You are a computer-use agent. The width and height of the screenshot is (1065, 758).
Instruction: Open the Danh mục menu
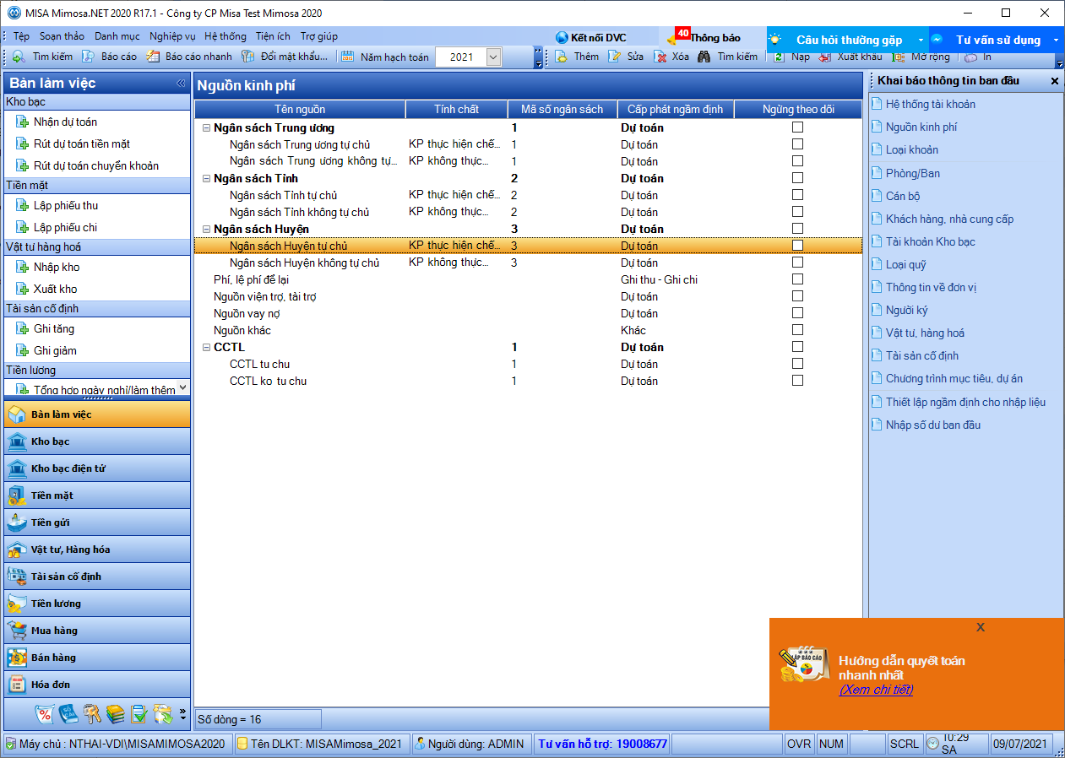(117, 36)
